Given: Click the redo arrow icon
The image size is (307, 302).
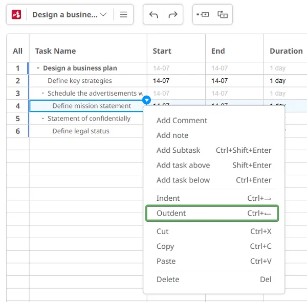Looking at the screenshot, I should pyautogui.click(x=173, y=15).
